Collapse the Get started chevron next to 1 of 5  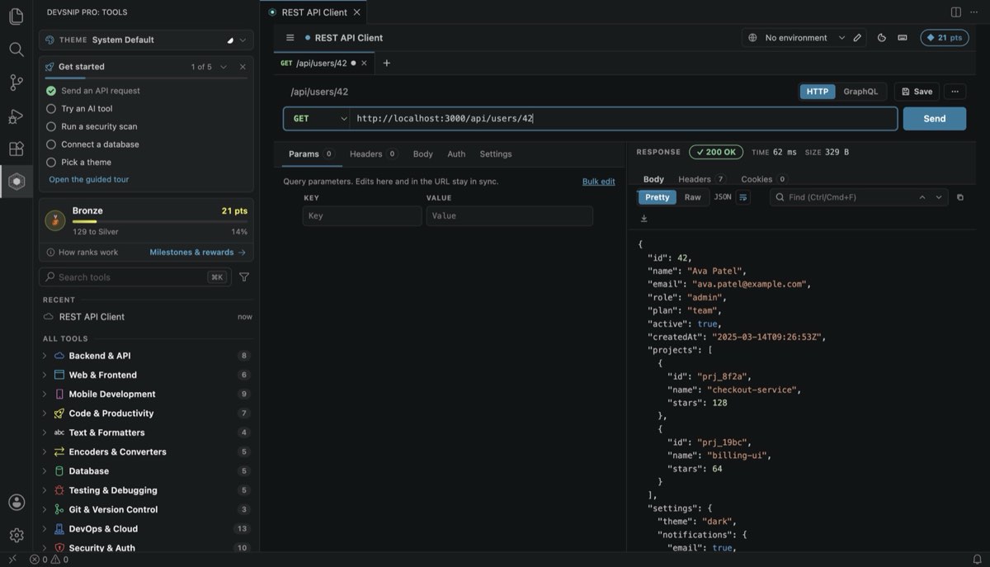[224, 67]
